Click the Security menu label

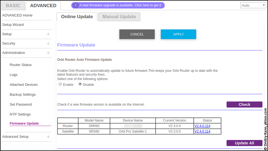9,43
